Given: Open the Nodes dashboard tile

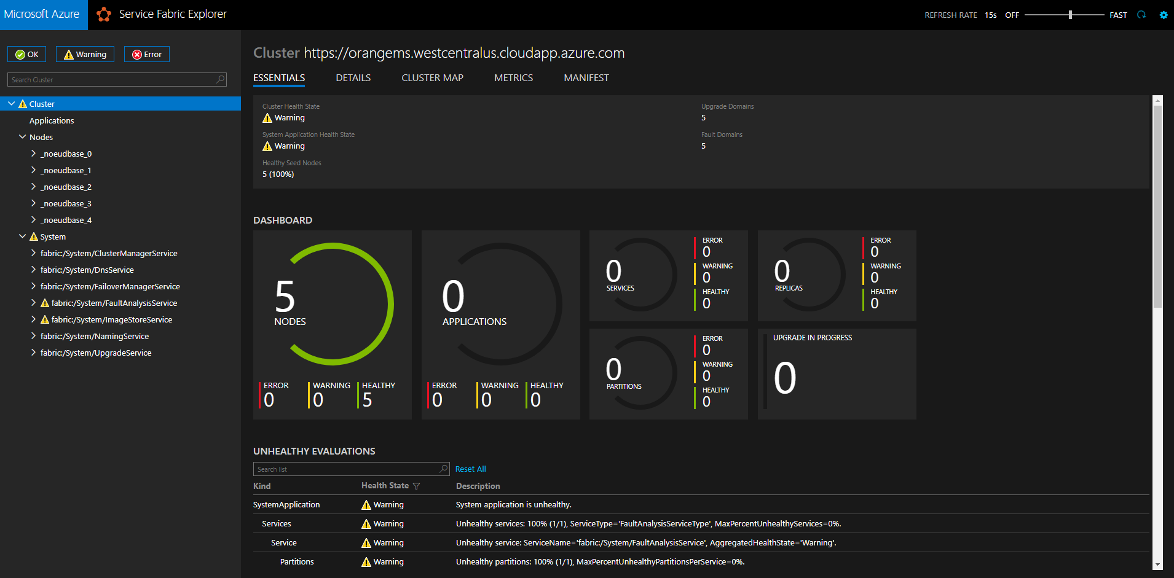Looking at the screenshot, I should pos(333,325).
